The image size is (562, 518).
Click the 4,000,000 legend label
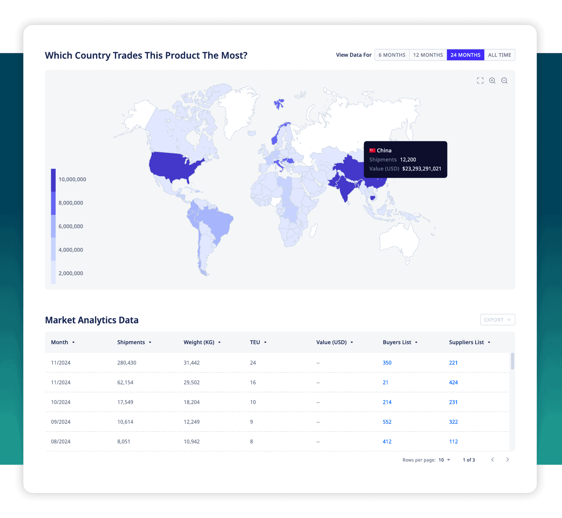(x=71, y=250)
